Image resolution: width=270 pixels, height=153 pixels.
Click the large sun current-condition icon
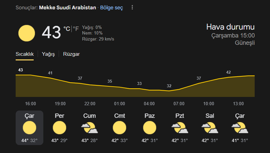(x=27, y=33)
